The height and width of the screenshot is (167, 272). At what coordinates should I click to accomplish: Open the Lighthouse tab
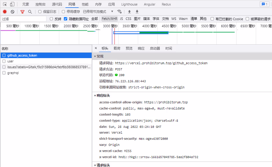click(129, 4)
